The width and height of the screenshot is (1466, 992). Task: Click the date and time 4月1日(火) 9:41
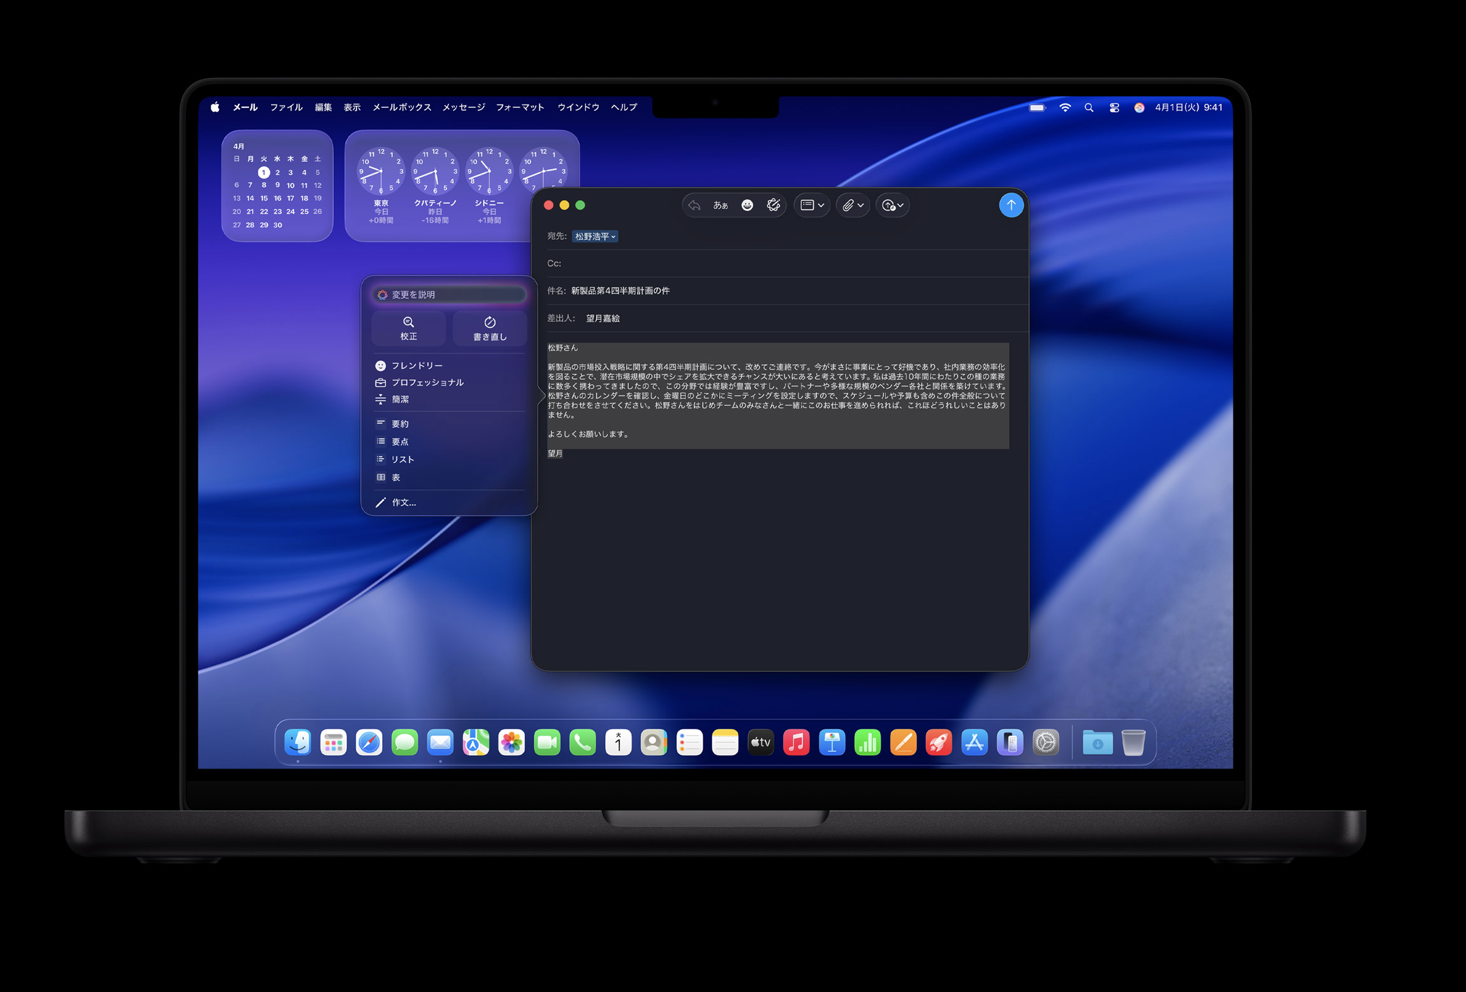(x=1188, y=107)
